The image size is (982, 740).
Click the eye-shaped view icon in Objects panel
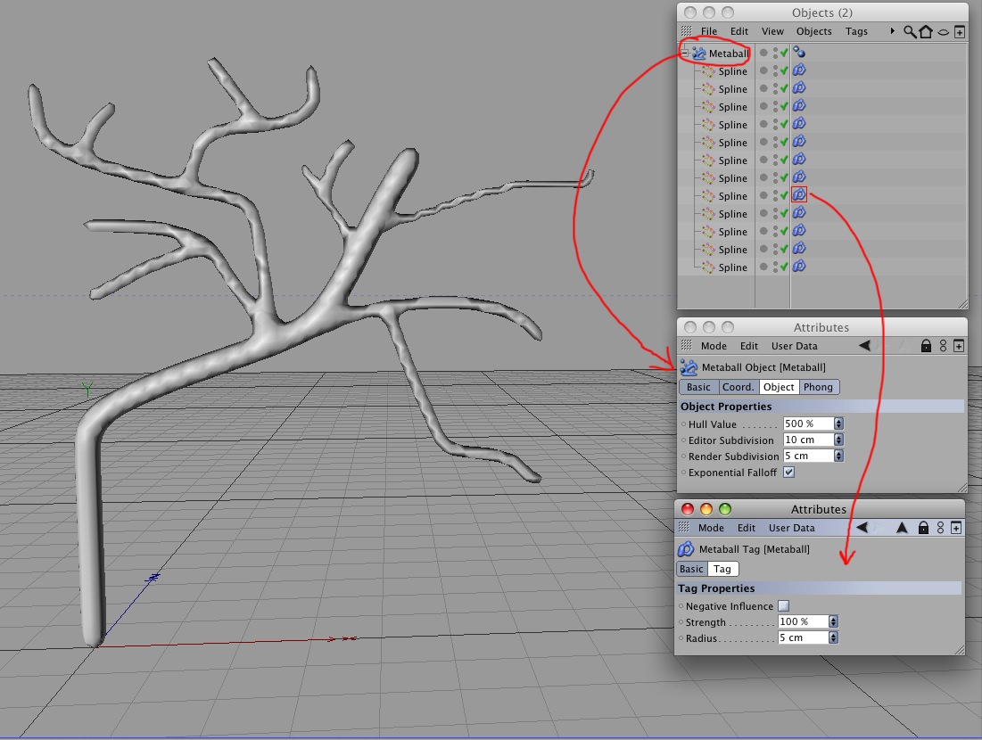tap(943, 32)
